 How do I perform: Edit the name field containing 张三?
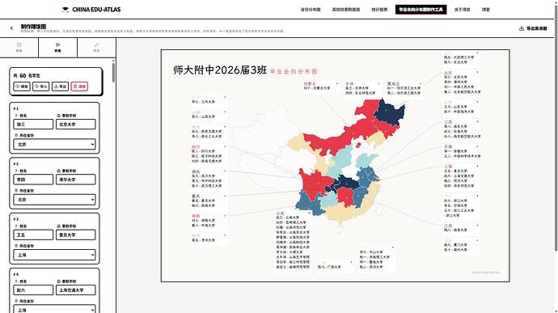tap(33, 125)
